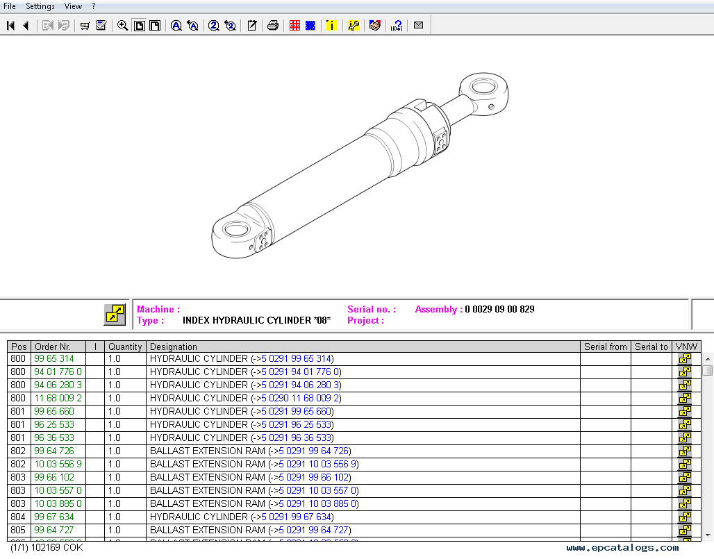714x559 pixels.
Task: Select order number 99 66 102
Action: click(x=54, y=478)
